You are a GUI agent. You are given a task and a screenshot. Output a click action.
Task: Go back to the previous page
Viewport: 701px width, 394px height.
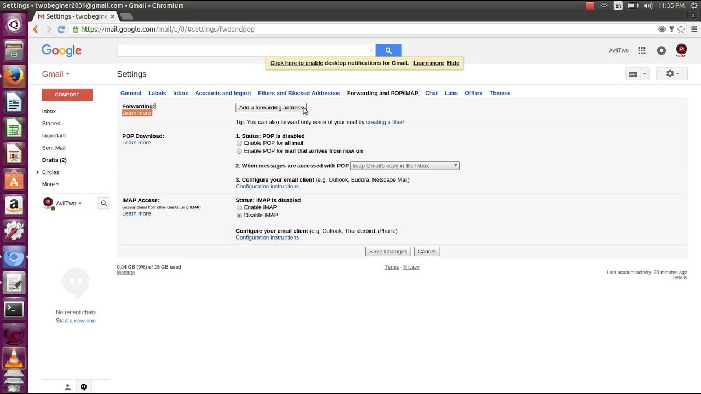(x=36, y=29)
